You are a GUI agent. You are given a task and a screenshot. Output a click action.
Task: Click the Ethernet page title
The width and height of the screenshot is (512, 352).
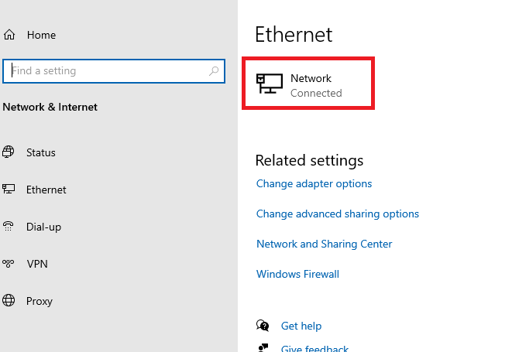tap(294, 34)
